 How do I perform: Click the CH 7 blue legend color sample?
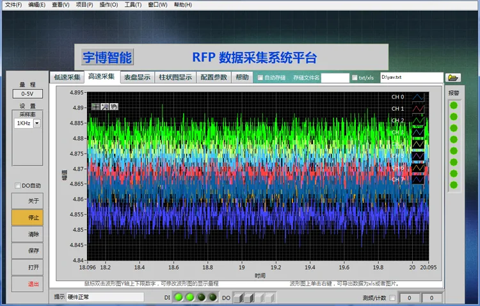tap(418, 179)
